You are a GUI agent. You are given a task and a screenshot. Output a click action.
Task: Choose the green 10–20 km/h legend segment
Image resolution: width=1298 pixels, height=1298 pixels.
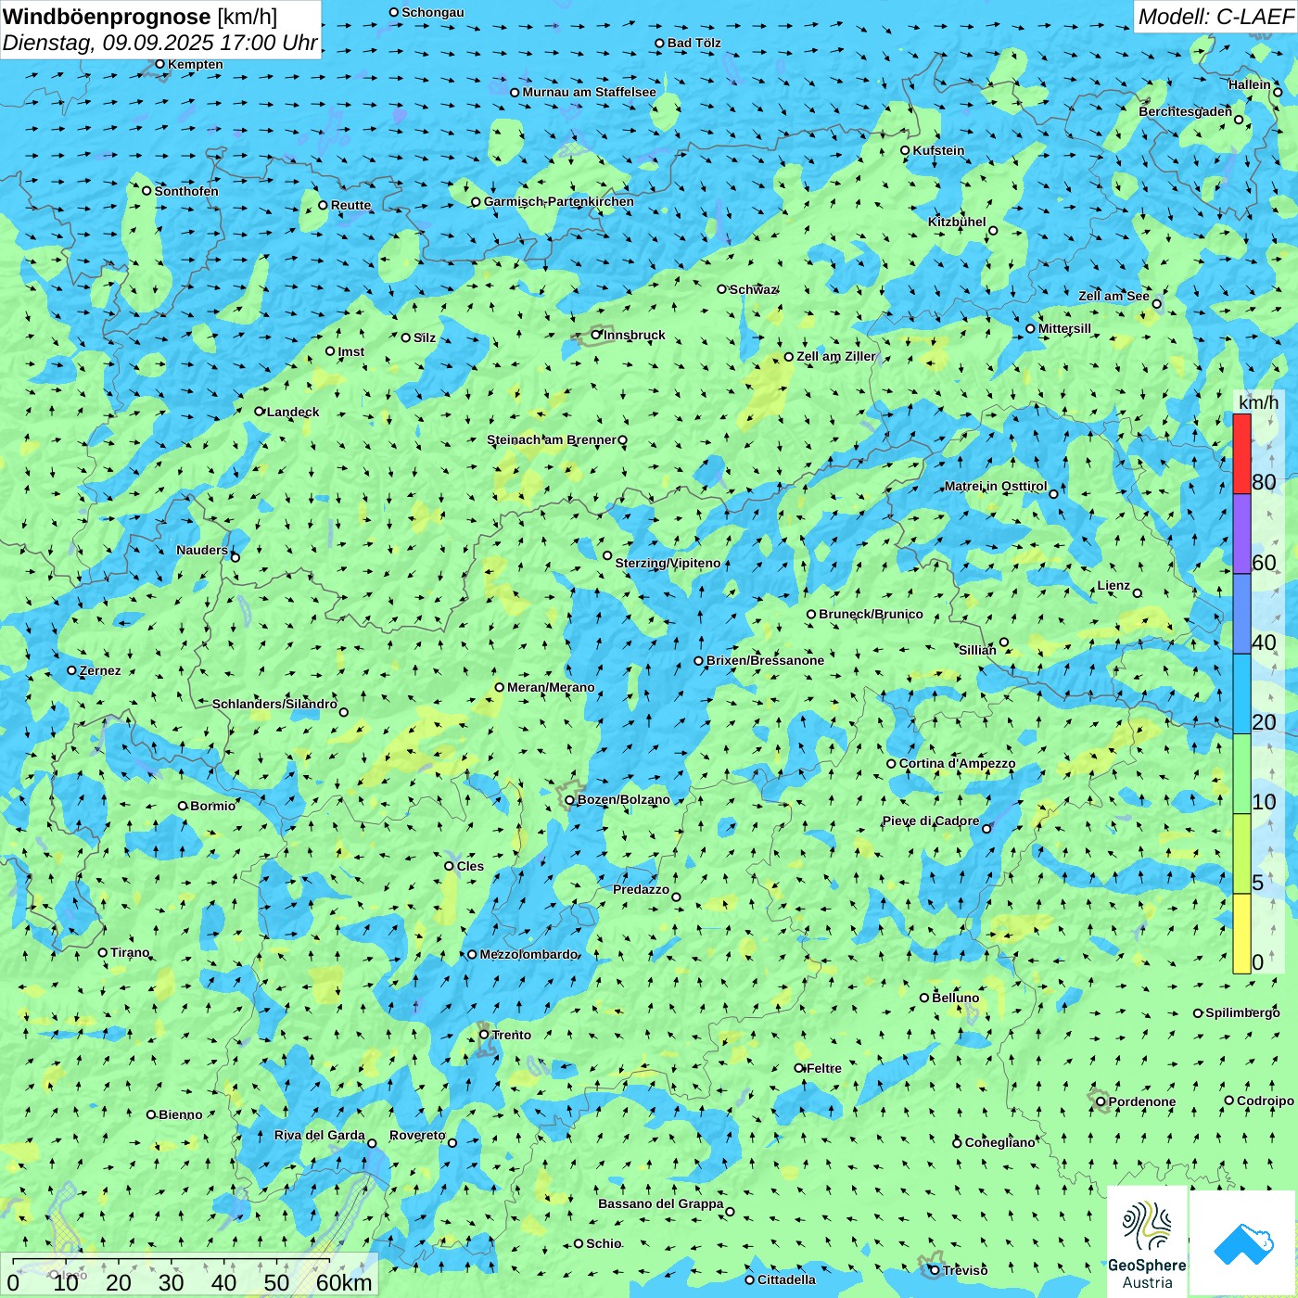(1241, 774)
